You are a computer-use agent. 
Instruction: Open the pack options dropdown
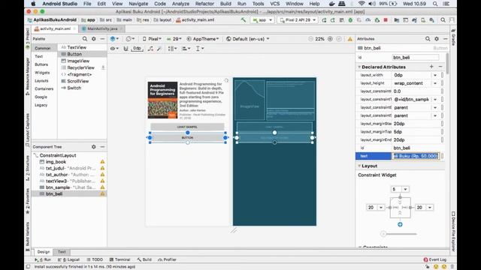click(172, 49)
